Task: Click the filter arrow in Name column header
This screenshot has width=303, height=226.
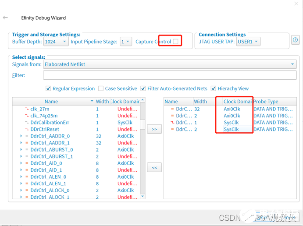Action: (92, 102)
